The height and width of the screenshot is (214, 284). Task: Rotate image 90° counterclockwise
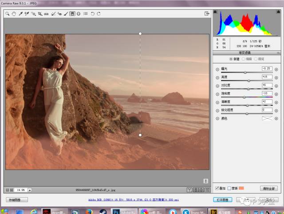92,14
